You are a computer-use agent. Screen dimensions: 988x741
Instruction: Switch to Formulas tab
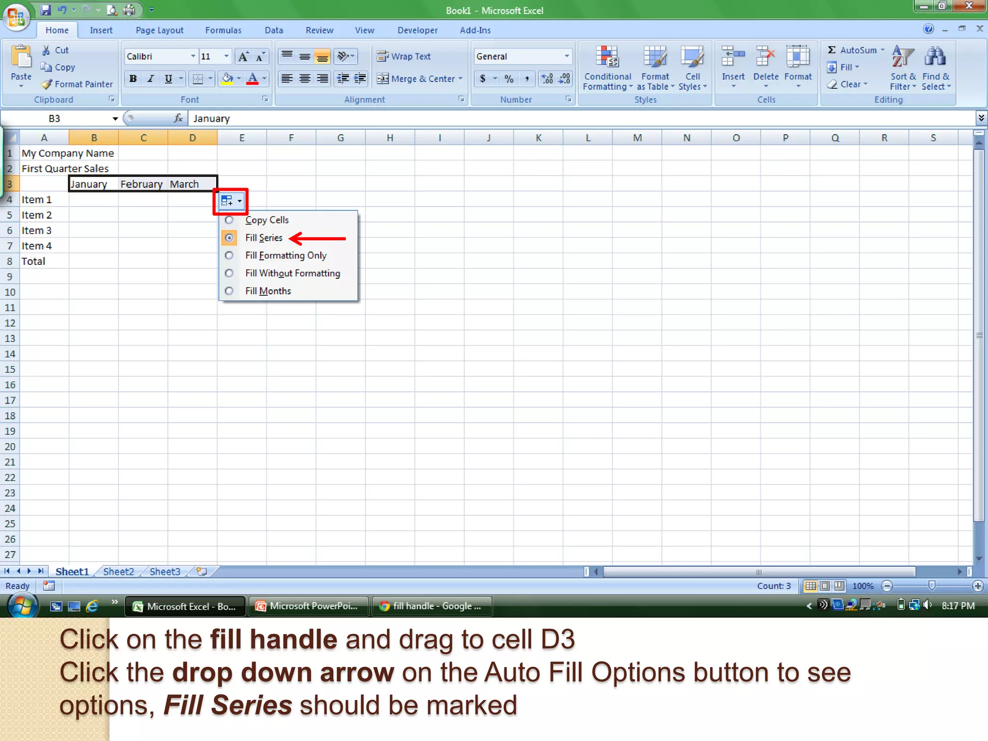[x=223, y=30]
